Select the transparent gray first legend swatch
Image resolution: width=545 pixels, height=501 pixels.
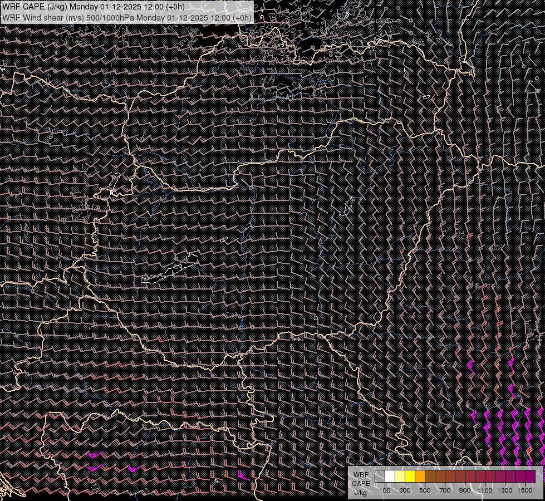(380, 476)
